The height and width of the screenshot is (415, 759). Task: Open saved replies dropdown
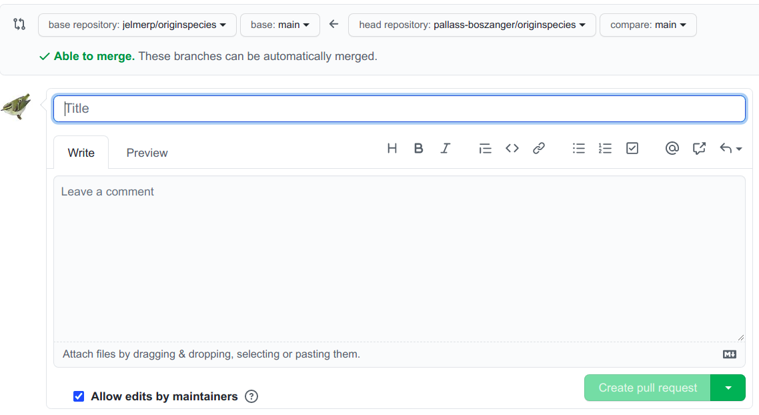(x=730, y=149)
